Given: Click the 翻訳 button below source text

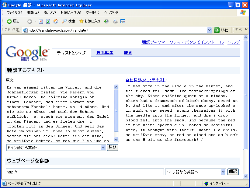Looking at the screenshot, I should (113, 147).
